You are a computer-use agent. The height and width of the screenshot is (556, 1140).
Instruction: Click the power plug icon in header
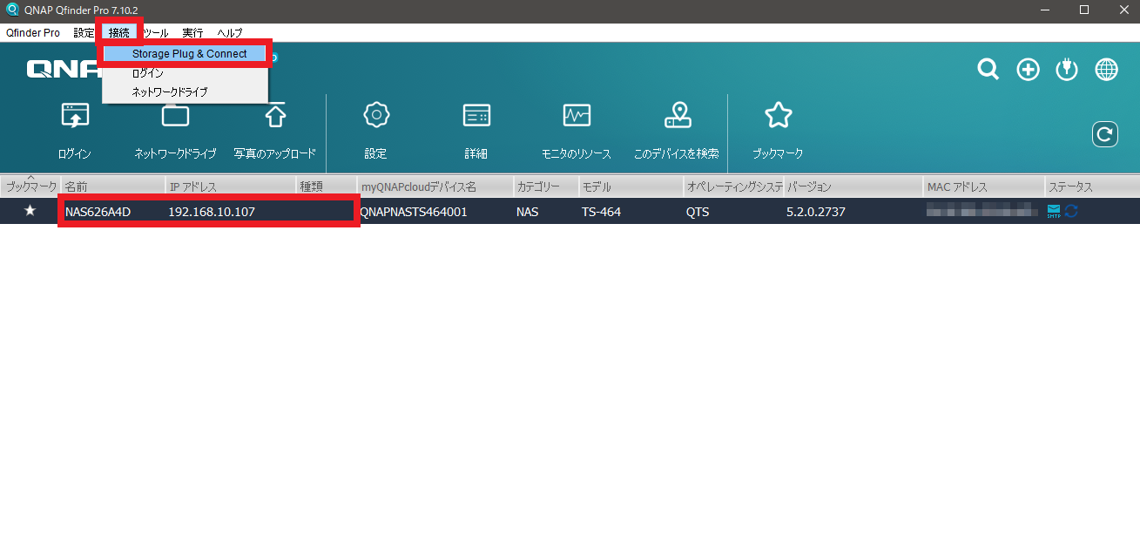1067,70
